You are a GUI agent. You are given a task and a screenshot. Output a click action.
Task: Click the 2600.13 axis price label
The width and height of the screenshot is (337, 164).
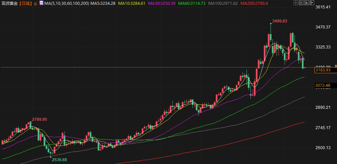[323, 148]
